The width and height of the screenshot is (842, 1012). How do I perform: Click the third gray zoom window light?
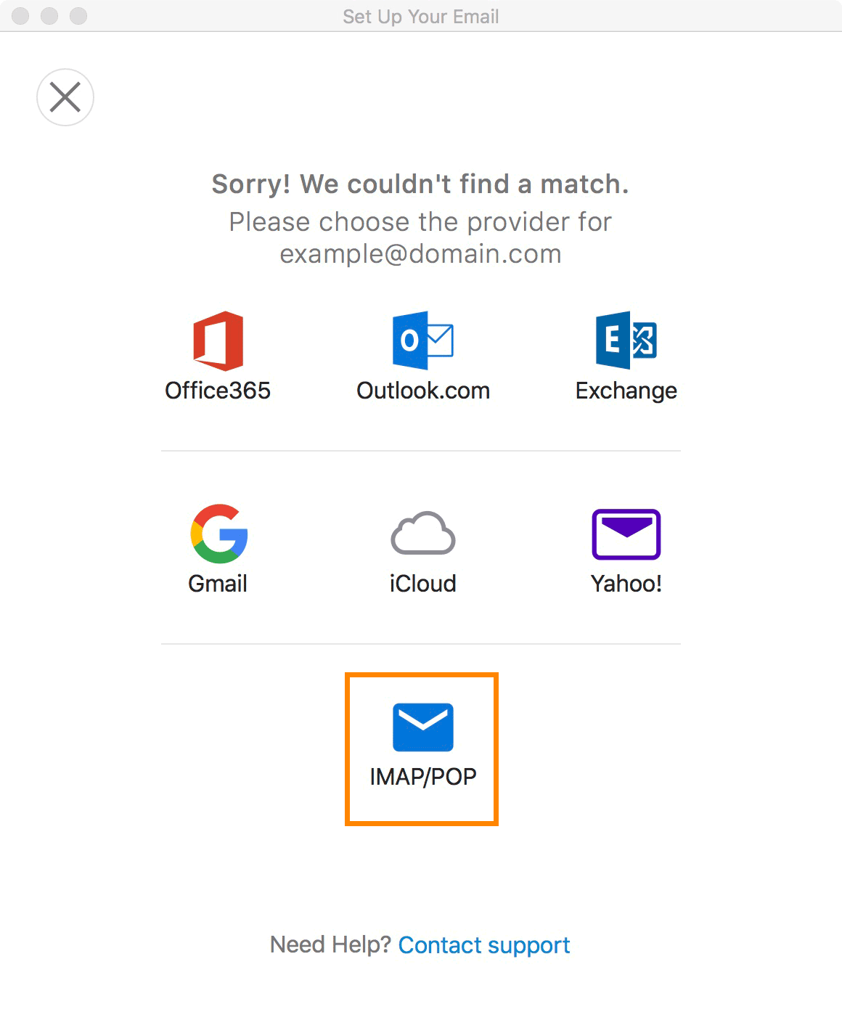pyautogui.click(x=78, y=16)
